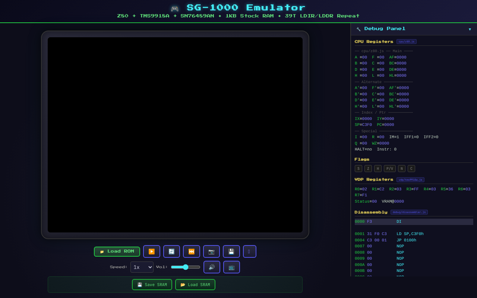Click the Vol slider track
Screen dimensions: 477x298
point(186,267)
